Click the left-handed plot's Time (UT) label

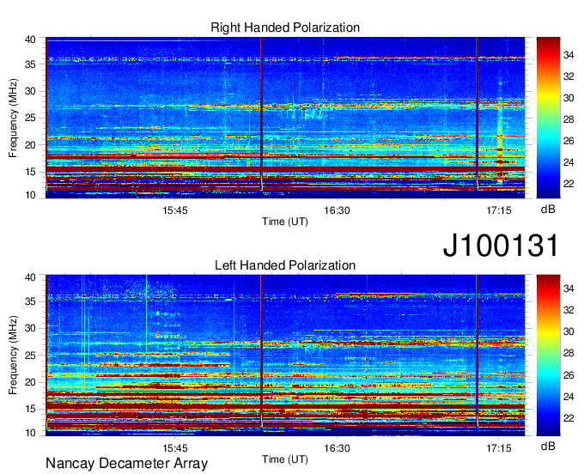pos(285,459)
